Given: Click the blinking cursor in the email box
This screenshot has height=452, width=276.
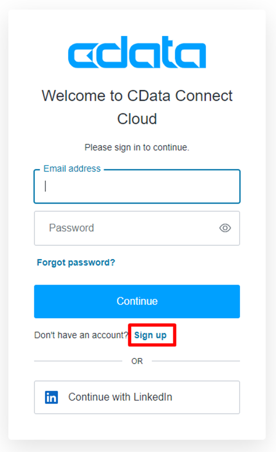Looking at the screenshot, I should click(45, 186).
